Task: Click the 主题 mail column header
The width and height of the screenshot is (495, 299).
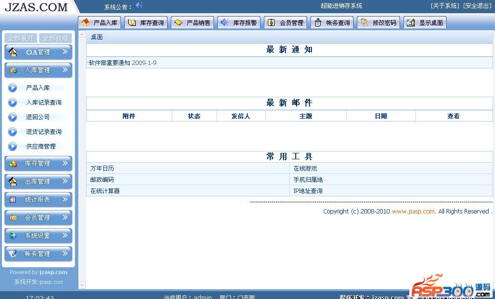Action: coord(306,116)
